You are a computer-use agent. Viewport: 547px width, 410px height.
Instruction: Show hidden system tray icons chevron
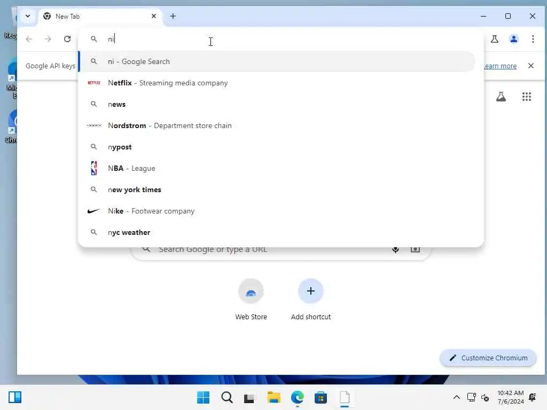(x=456, y=397)
